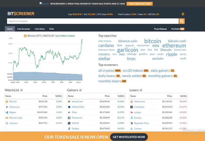
Task: Click the BitScreener logo
Action: point(21,14)
